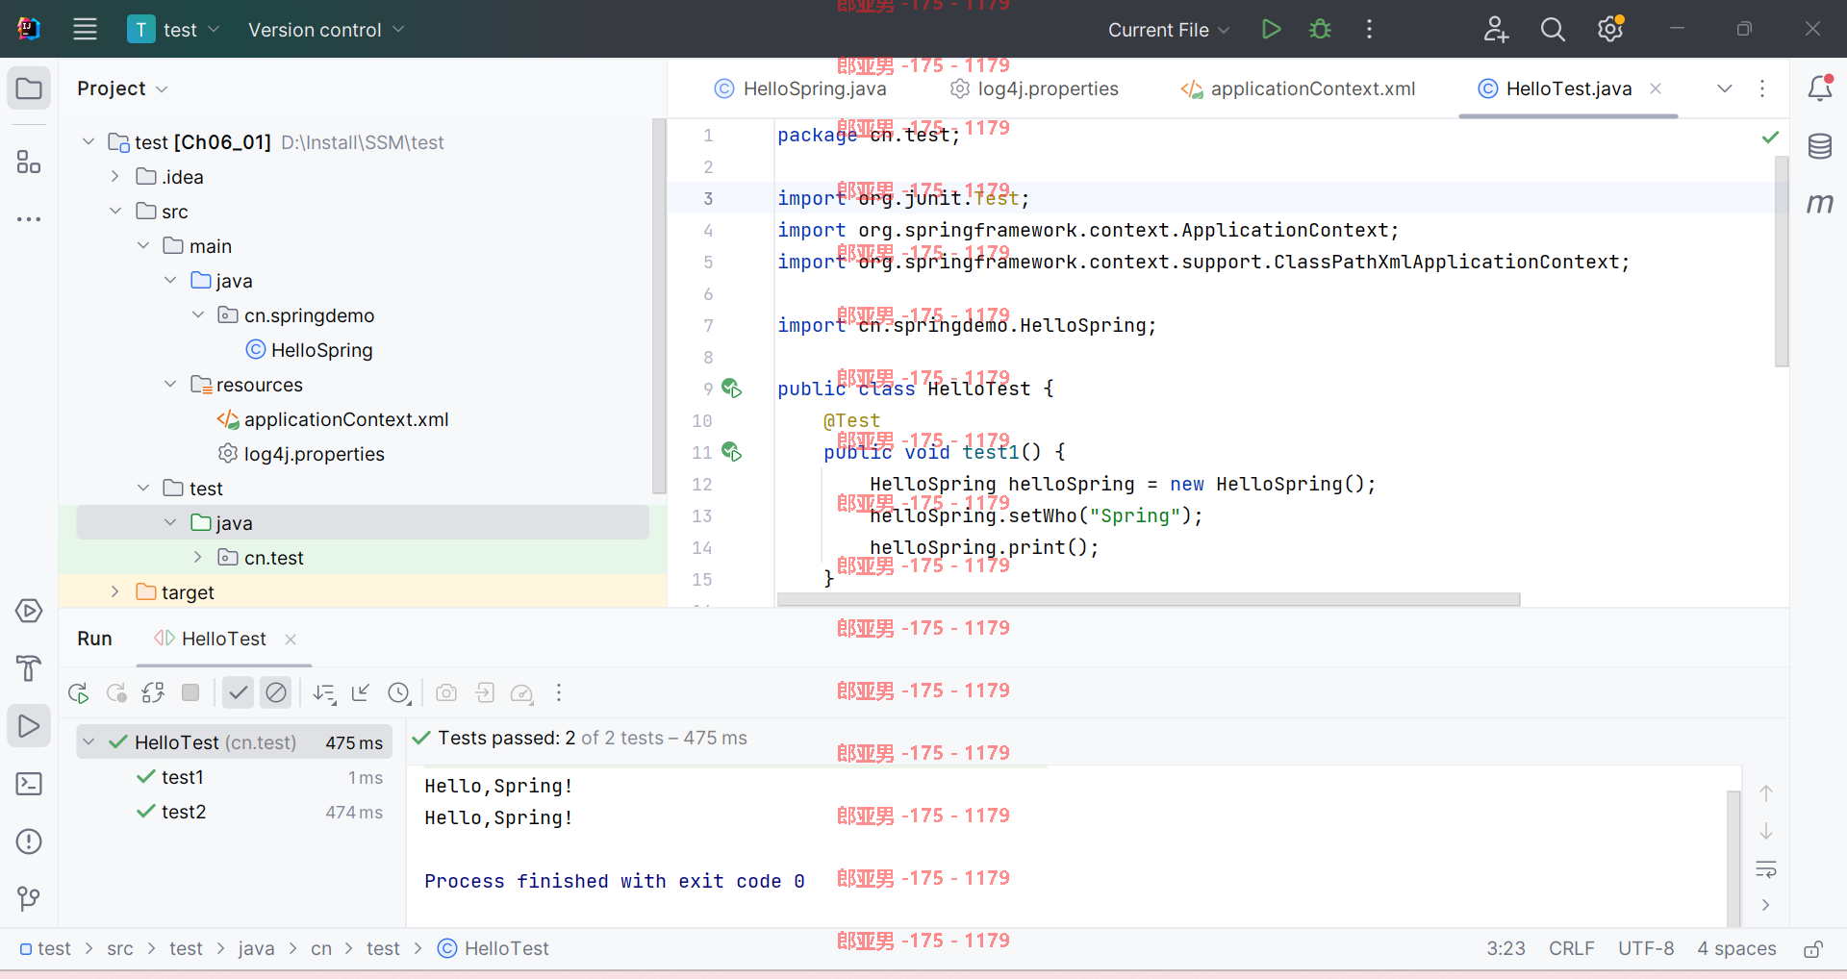This screenshot has width=1847, height=979.
Task: Collapse all test results
Action: click(361, 692)
